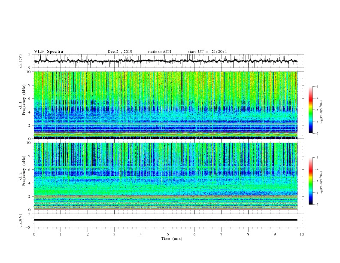The image size is (340, 263).
Task: Click the "start UT = 21:20:1" text
Action: click(207, 52)
